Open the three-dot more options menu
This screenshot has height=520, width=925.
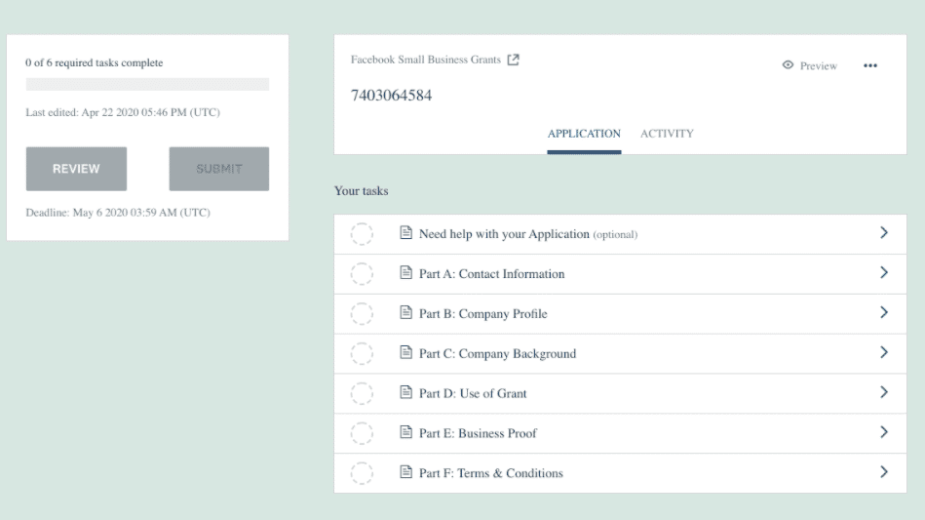[x=870, y=65]
